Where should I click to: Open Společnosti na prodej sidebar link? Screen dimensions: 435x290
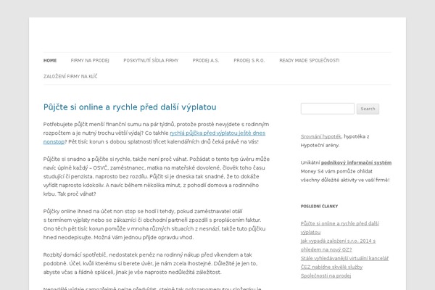coord(326,275)
